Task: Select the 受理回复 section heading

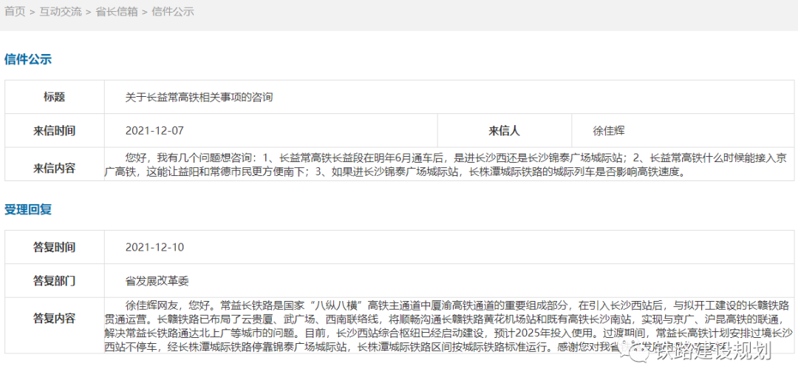Action: click(28, 209)
